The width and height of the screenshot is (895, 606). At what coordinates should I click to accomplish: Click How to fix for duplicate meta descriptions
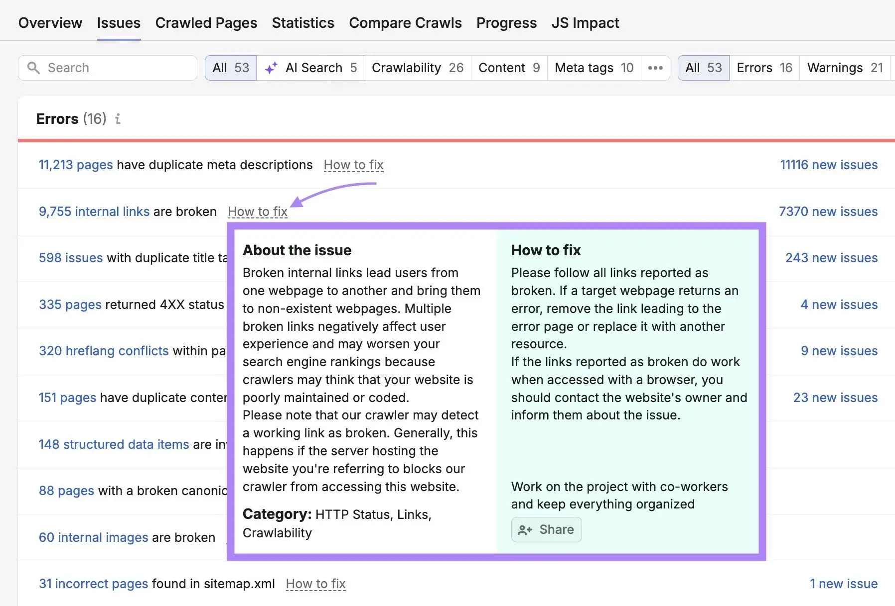(354, 165)
